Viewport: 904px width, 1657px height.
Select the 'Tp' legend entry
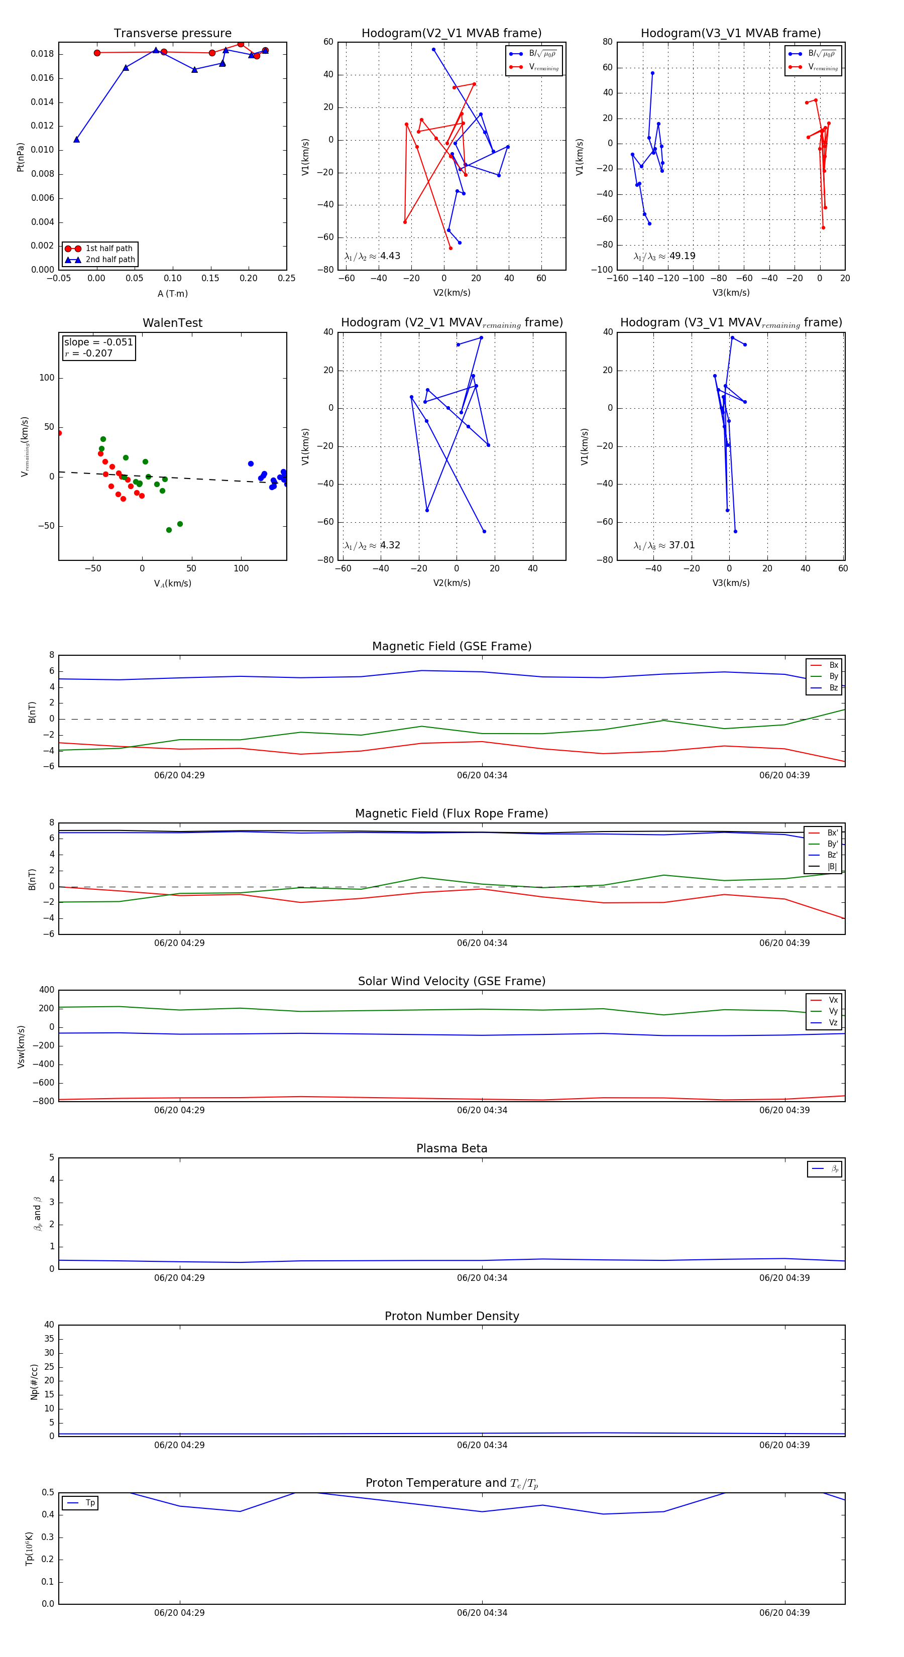80,1503
